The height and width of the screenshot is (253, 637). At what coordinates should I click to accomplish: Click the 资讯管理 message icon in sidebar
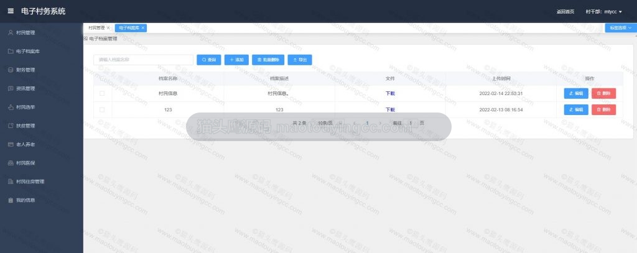[11, 88]
